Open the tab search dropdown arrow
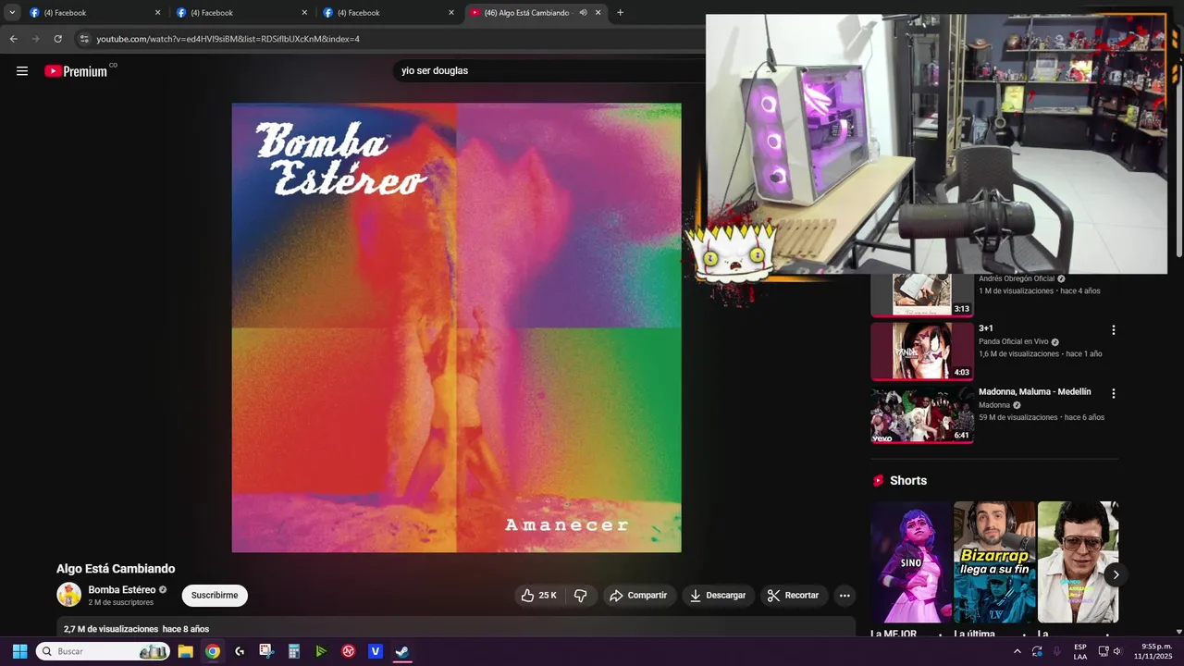This screenshot has height=666, width=1184. coord(12,13)
